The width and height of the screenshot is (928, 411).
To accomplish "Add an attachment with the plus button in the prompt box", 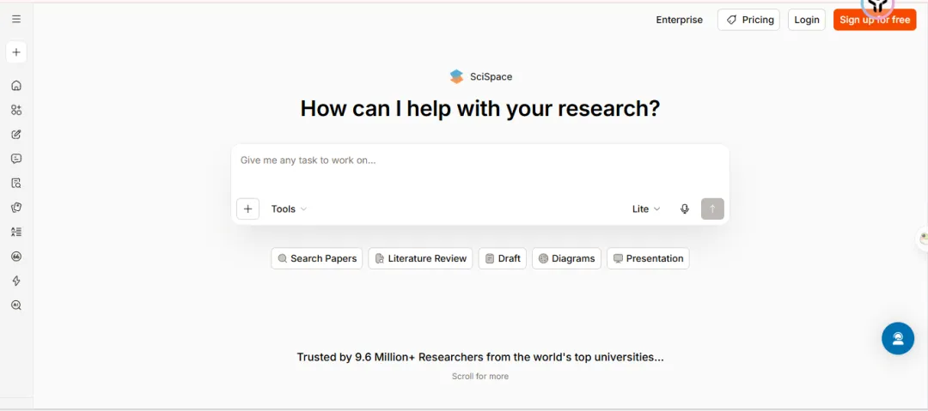I will pos(248,209).
